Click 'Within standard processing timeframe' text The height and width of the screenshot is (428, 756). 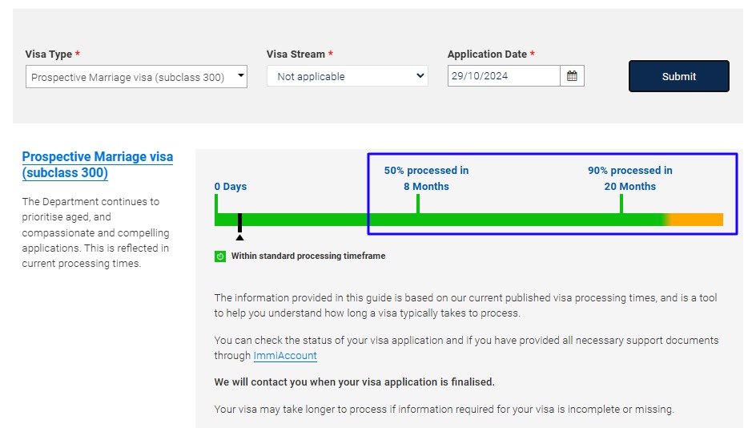click(x=308, y=256)
